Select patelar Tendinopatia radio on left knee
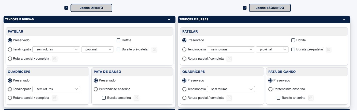 [x=185, y=49]
